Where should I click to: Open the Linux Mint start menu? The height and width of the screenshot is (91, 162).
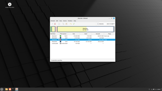click(2, 89)
